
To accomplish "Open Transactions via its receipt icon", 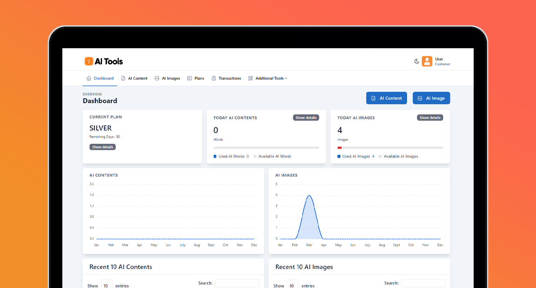I will [x=213, y=78].
